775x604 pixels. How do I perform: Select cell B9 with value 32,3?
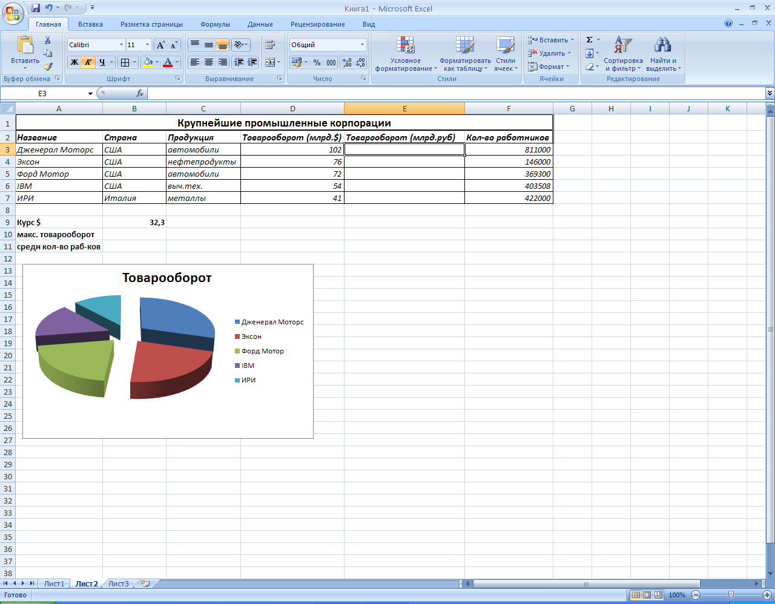click(134, 222)
